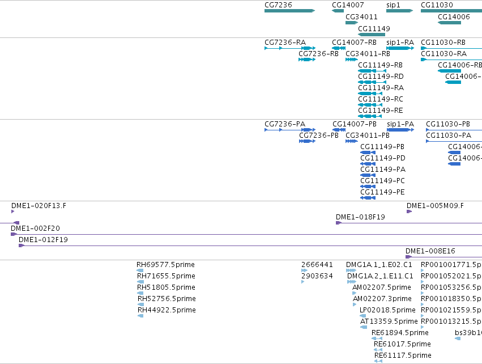Select EST AM02207.5prime

coord(354,293)
